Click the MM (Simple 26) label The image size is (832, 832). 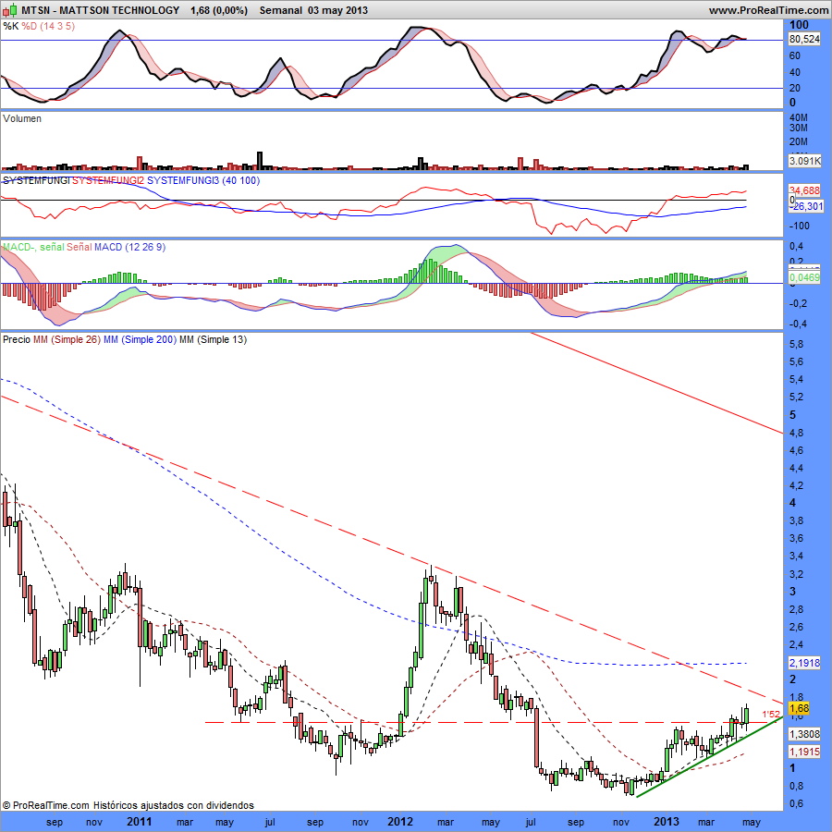67,339
